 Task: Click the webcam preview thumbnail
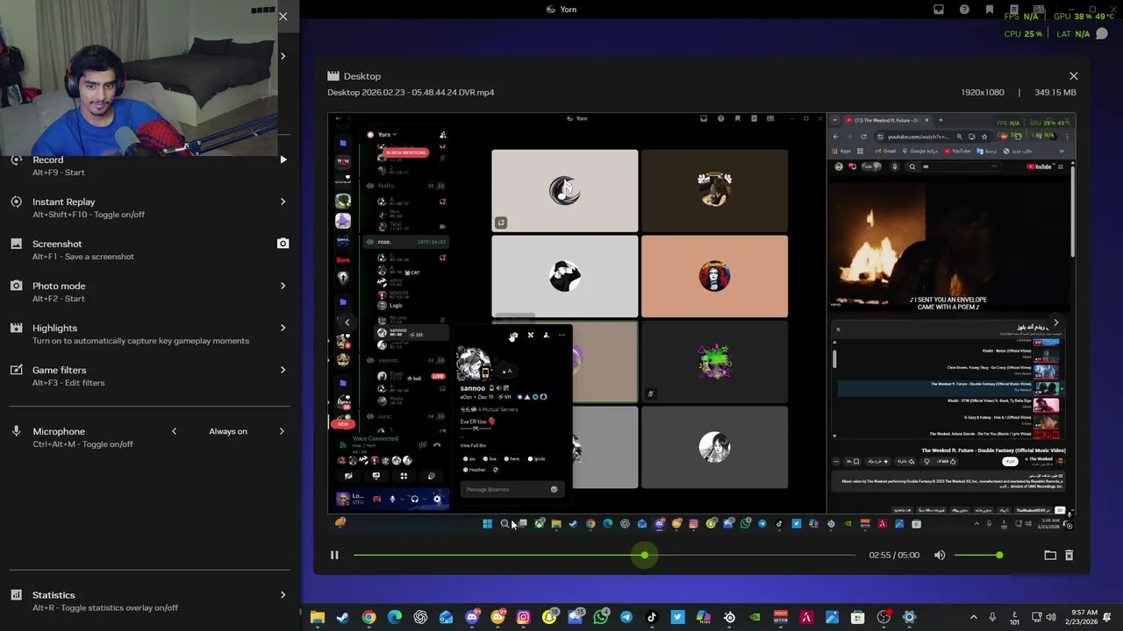point(139,77)
